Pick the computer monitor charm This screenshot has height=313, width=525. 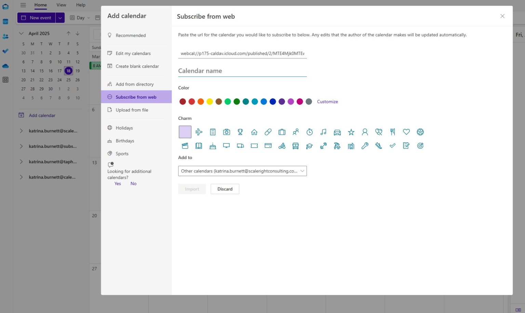click(x=226, y=146)
